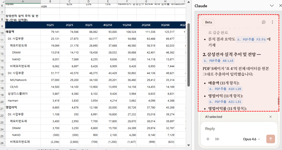Select the 3Q26E header cell

click(165, 25)
